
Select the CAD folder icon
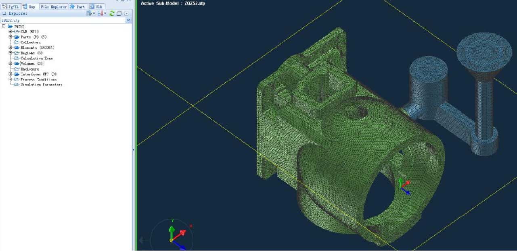tap(18, 31)
